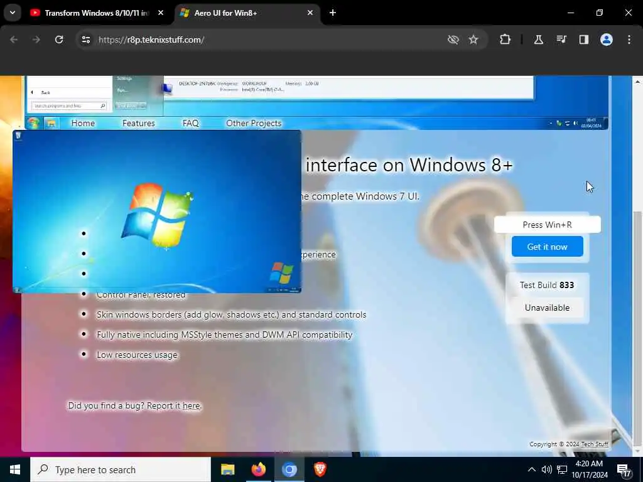Close the Aero UI for Win8+ tab
The height and width of the screenshot is (482, 643).
coord(310,13)
